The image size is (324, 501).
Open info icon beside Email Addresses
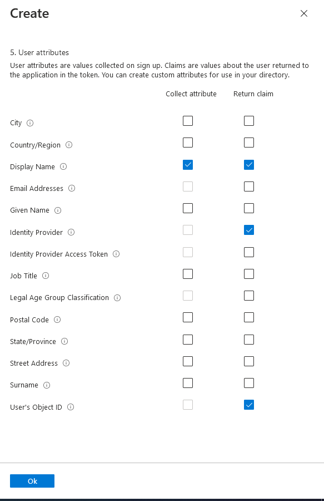pyautogui.click(x=72, y=188)
